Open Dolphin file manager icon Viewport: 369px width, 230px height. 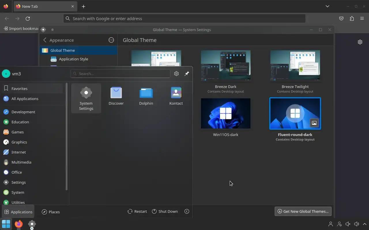pyautogui.click(x=146, y=96)
